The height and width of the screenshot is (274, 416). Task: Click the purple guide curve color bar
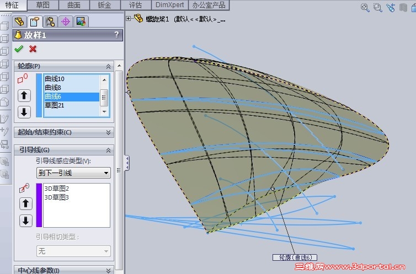pyautogui.click(x=39, y=206)
